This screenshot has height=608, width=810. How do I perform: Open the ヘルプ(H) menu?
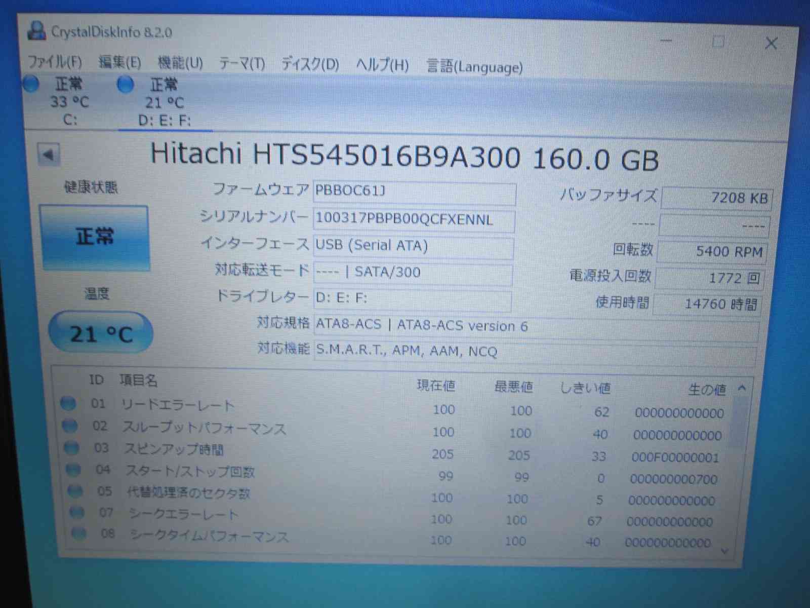(x=382, y=65)
